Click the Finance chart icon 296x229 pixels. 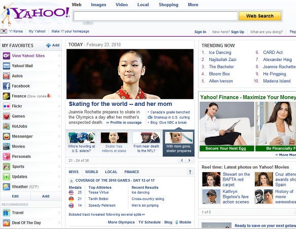tap(7, 96)
